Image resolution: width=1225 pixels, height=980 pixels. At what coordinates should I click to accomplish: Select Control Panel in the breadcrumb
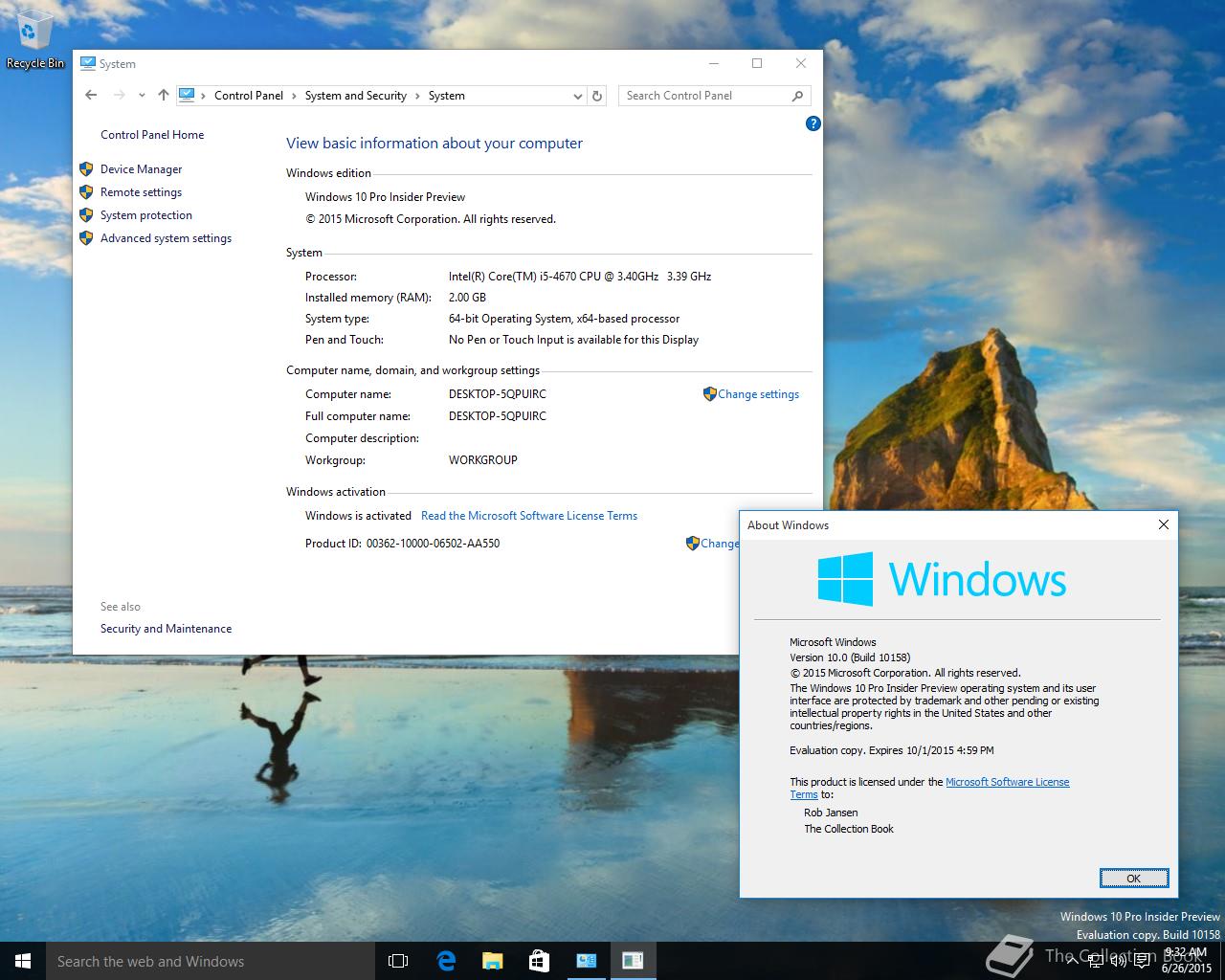249,96
